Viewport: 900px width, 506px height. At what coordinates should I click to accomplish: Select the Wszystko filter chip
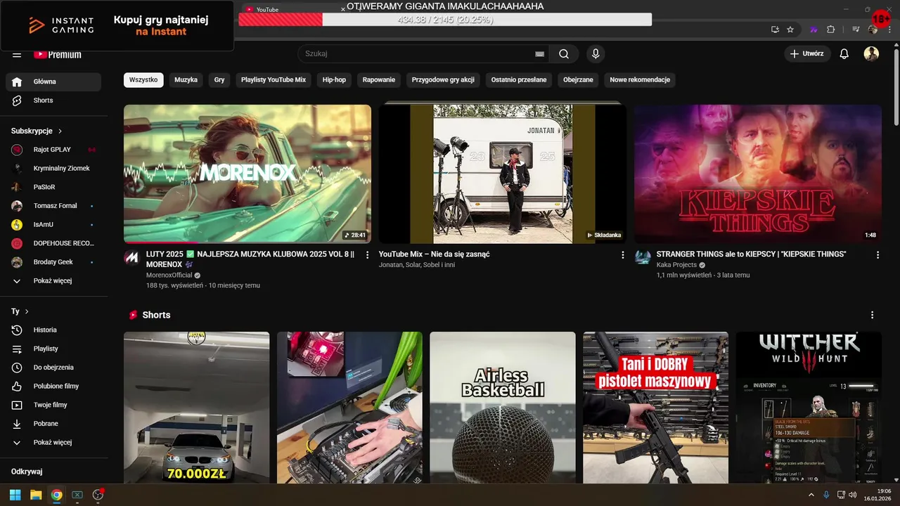pos(143,80)
